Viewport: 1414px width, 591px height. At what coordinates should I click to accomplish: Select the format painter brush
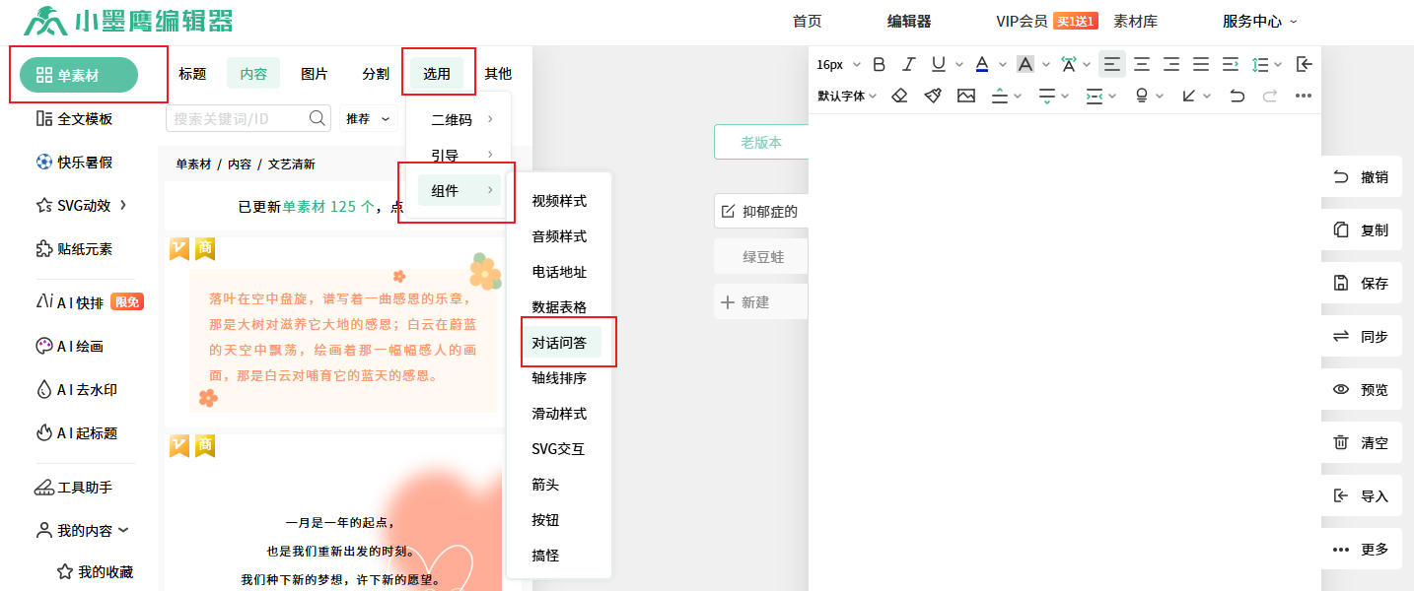click(933, 96)
